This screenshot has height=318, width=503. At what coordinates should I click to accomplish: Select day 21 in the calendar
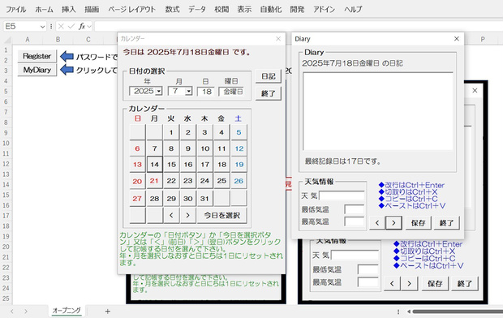coord(154,181)
